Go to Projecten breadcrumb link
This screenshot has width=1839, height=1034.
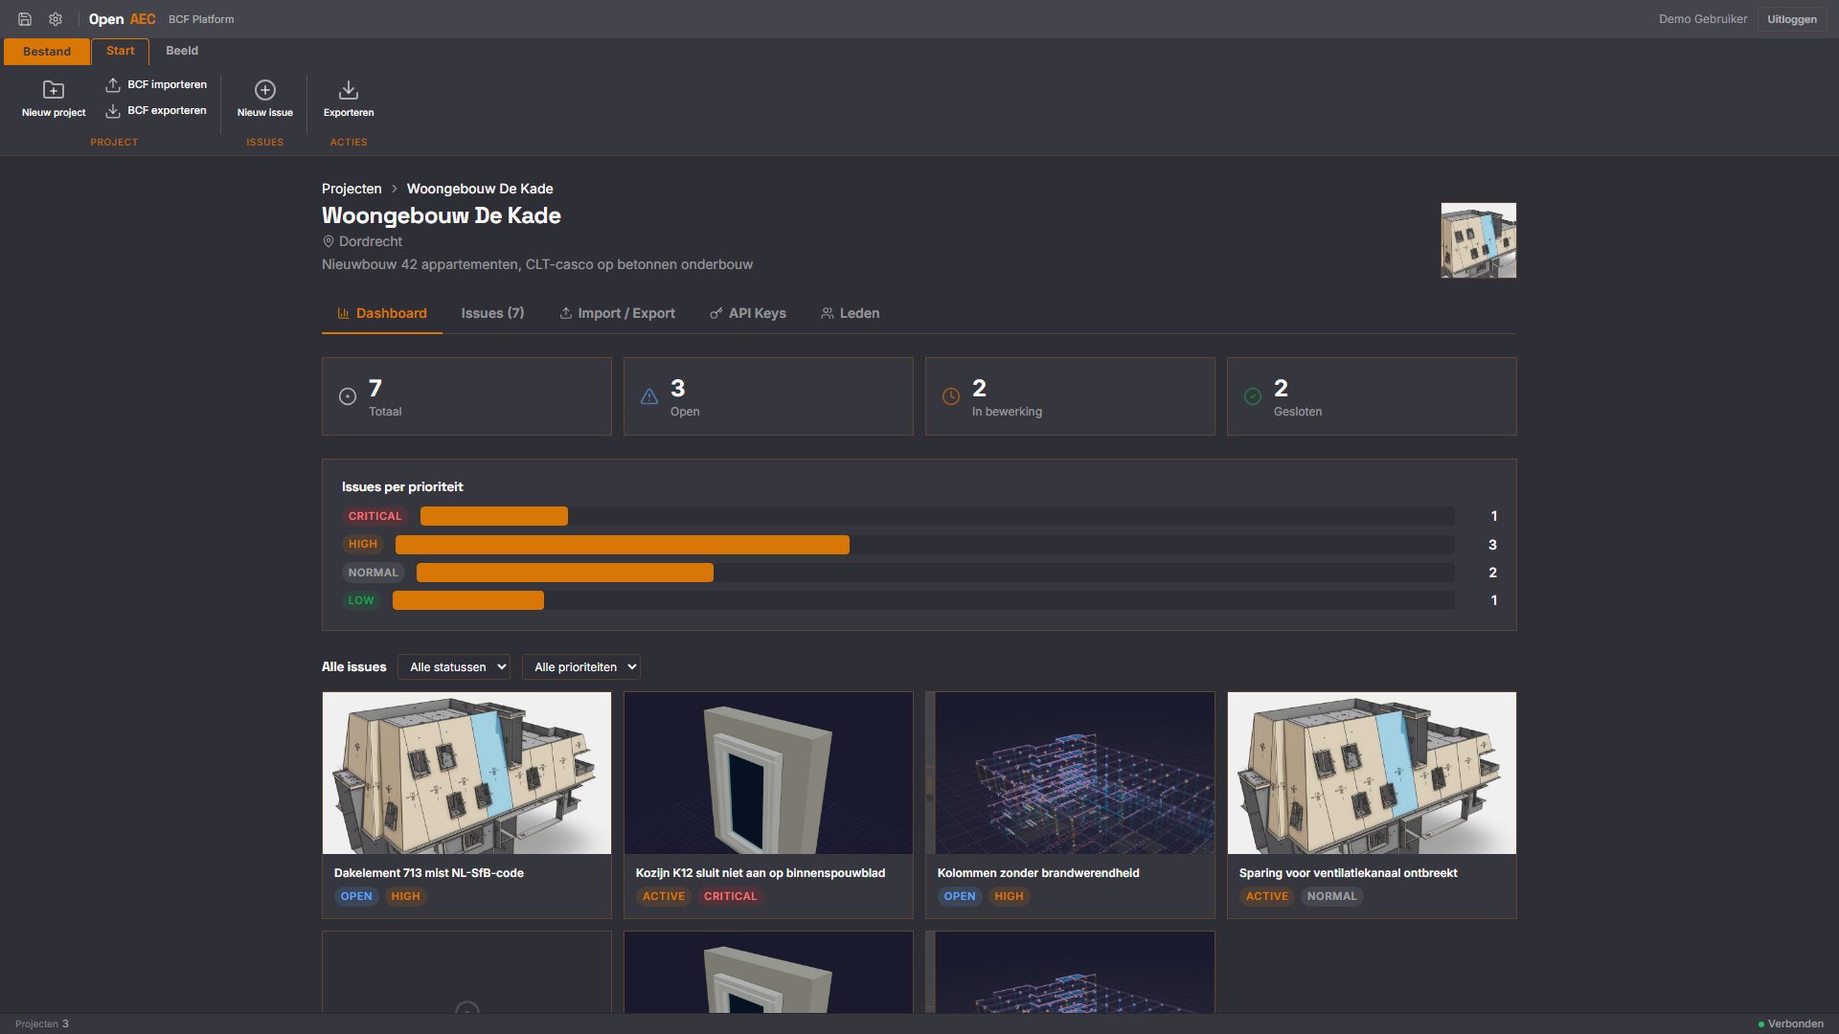coord(352,189)
